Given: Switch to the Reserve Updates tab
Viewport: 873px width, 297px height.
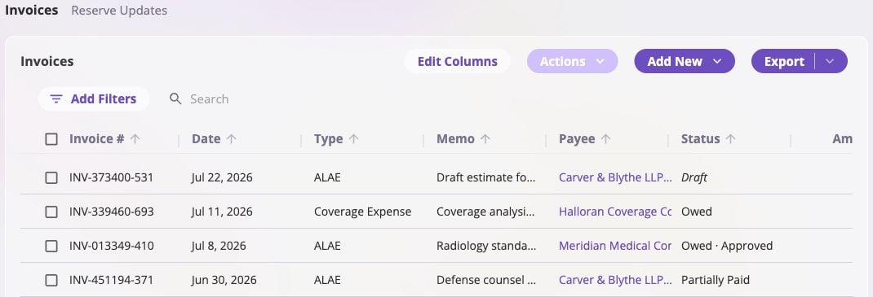Looking at the screenshot, I should click(x=119, y=10).
